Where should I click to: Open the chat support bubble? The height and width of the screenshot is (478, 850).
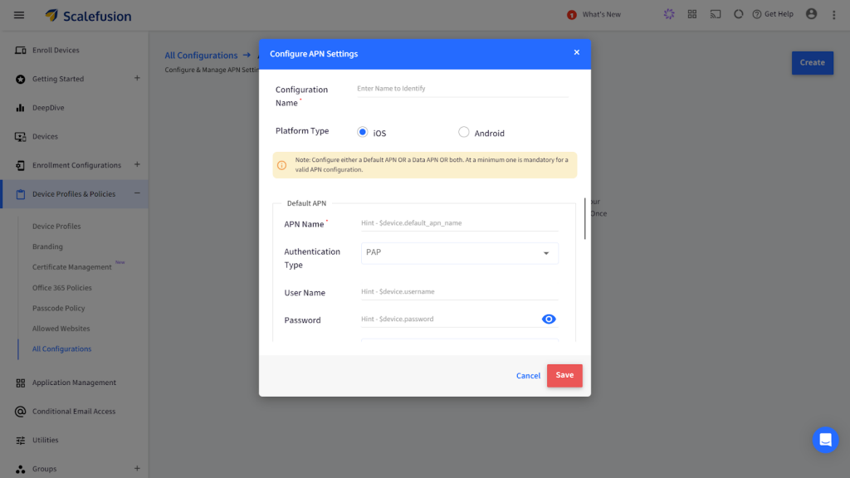(825, 440)
